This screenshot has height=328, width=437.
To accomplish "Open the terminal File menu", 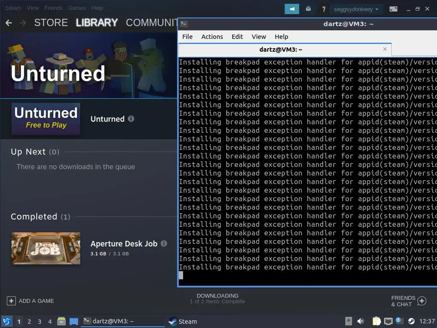I will [x=187, y=37].
